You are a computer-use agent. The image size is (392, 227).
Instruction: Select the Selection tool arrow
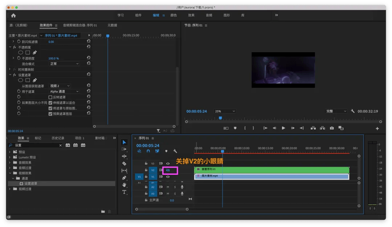[x=124, y=143]
